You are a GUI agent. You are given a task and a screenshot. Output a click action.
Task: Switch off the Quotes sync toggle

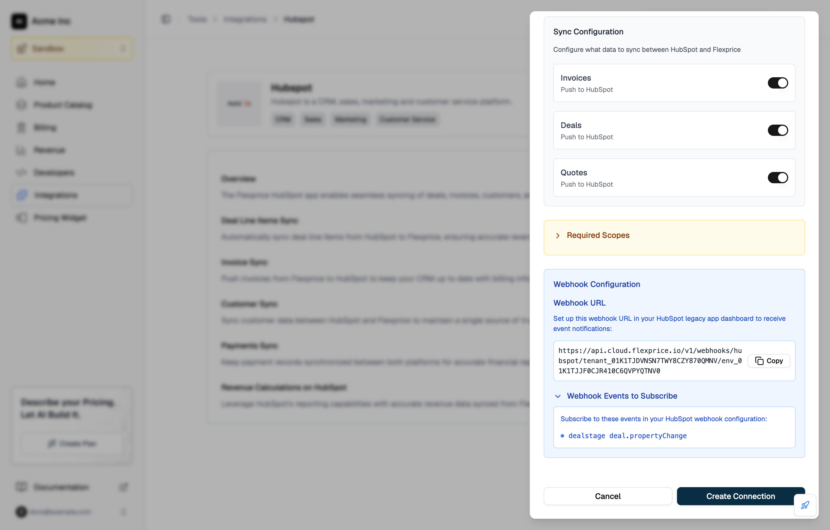coord(777,178)
